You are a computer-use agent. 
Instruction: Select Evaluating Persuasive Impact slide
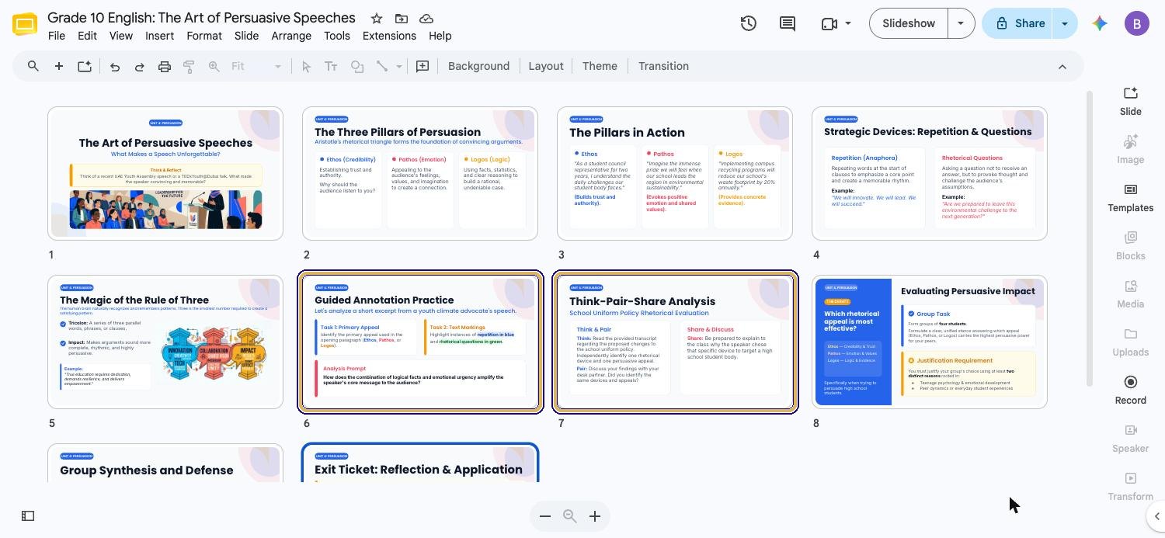tap(930, 342)
